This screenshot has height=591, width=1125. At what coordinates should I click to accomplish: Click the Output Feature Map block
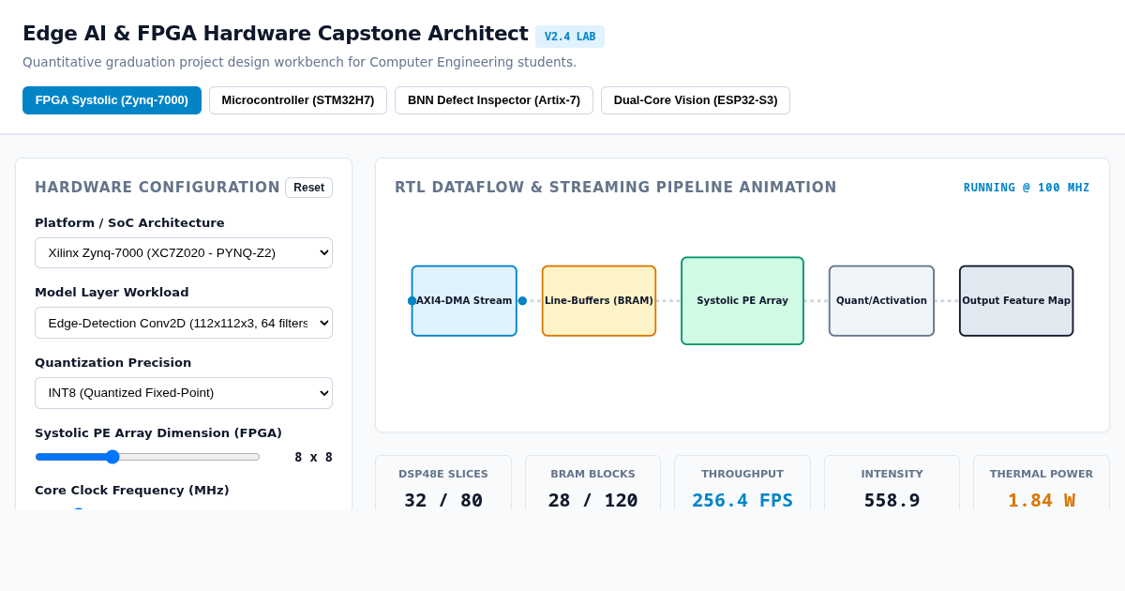(1016, 301)
